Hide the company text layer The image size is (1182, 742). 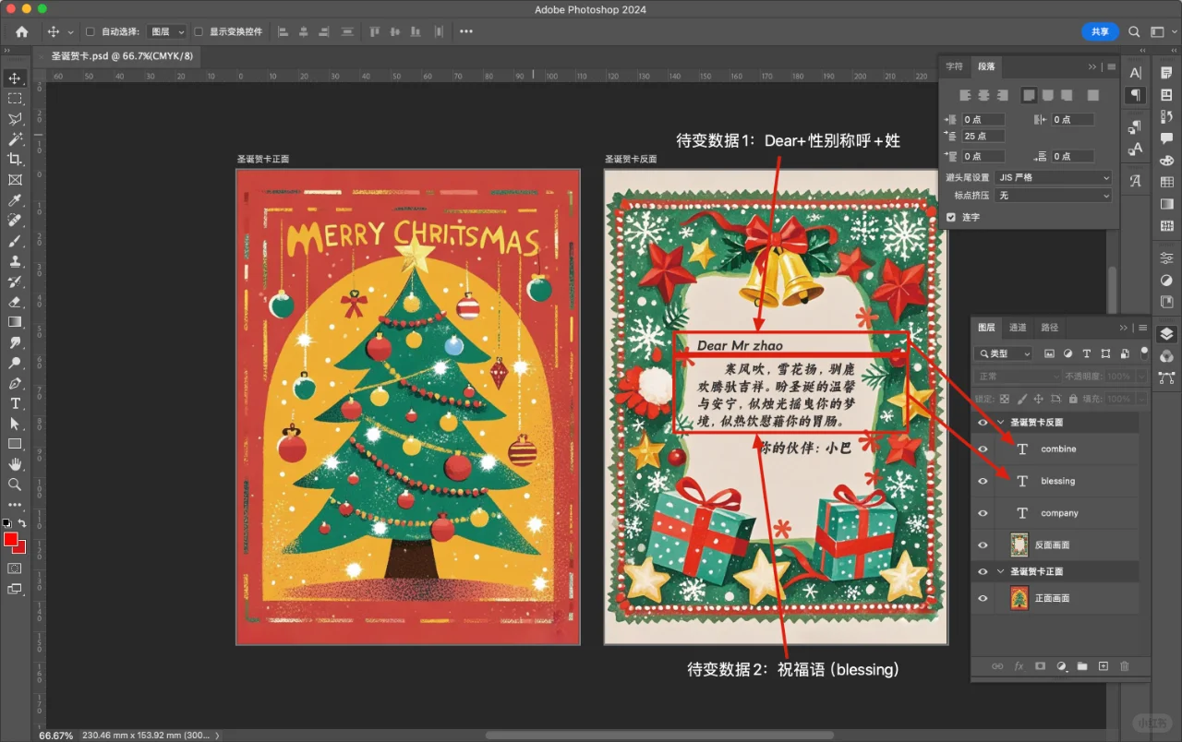(x=983, y=513)
